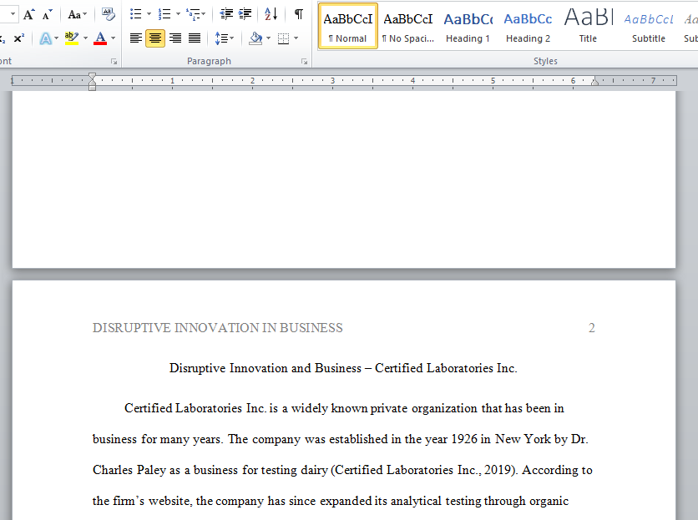Viewport: 698px width, 520px height.
Task: Click the header text DISRUPTIVE INNOVATION IN BUSINESS
Action: [218, 328]
